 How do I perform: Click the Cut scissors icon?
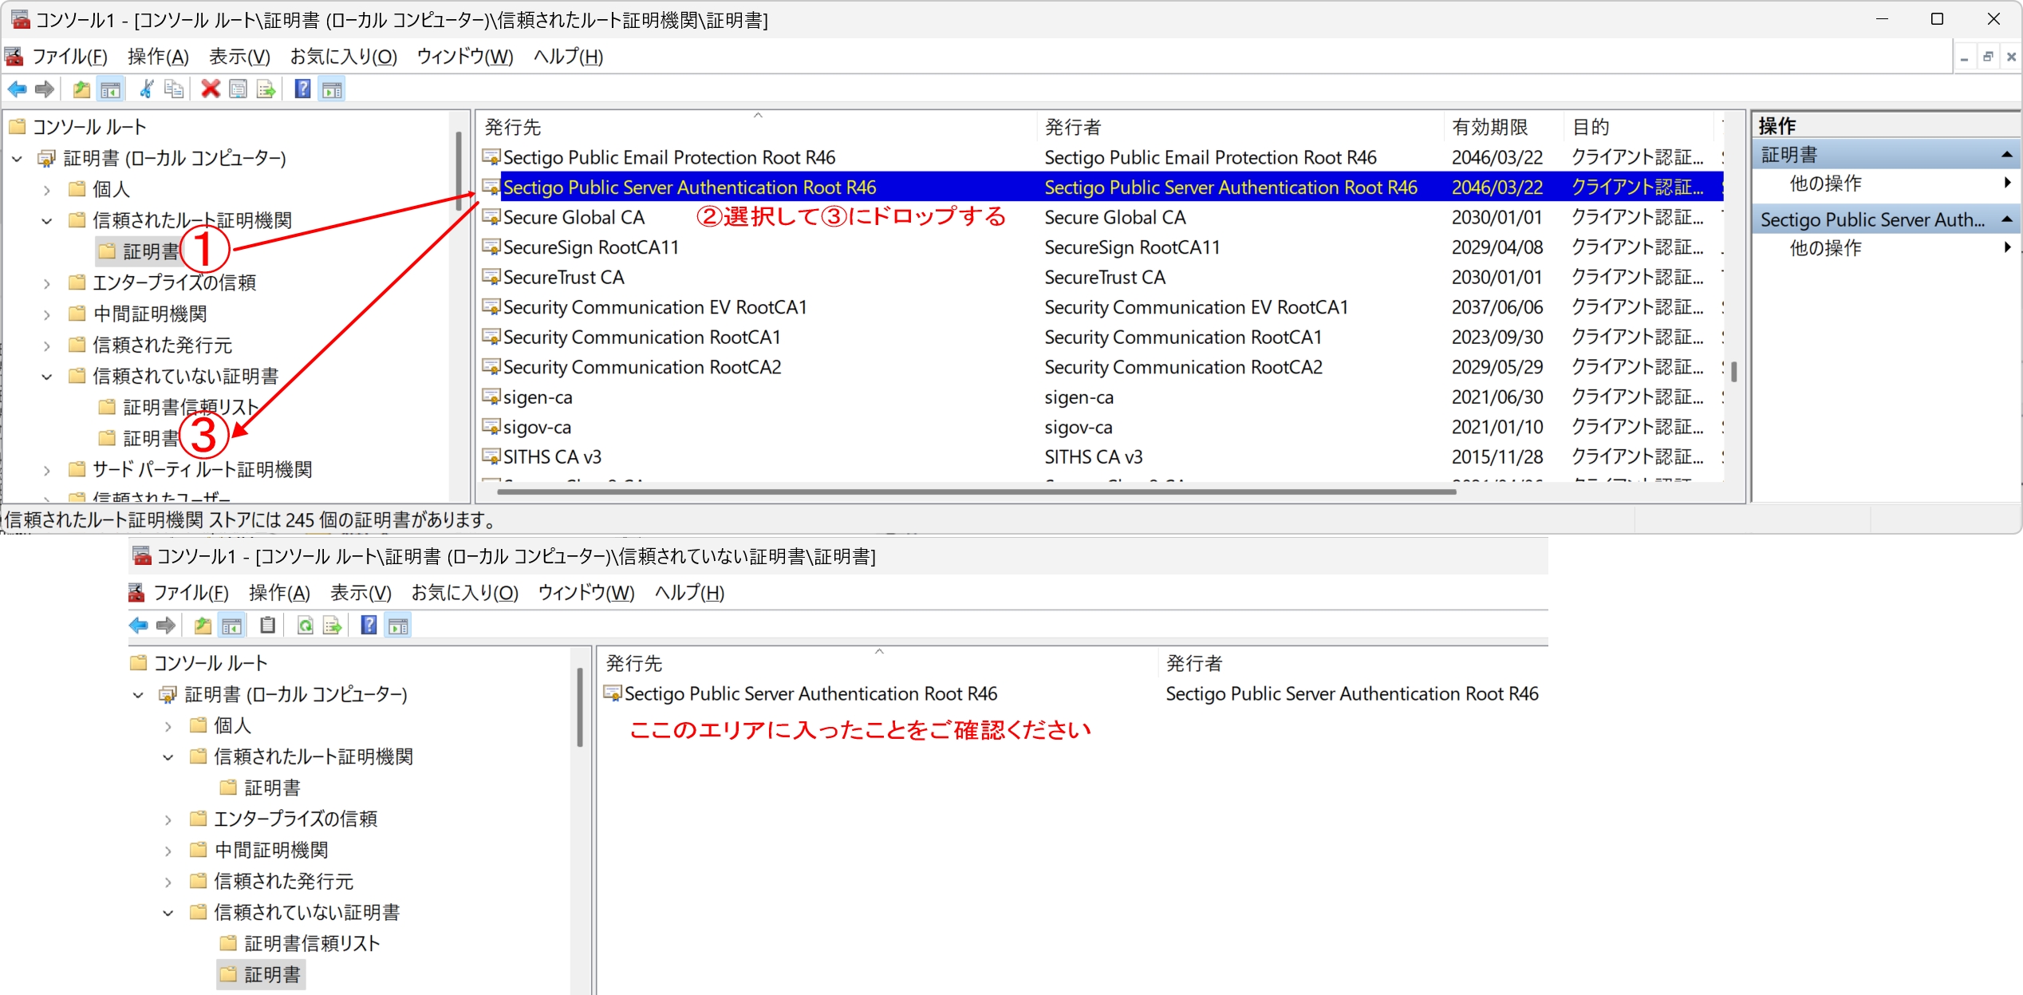click(x=147, y=89)
